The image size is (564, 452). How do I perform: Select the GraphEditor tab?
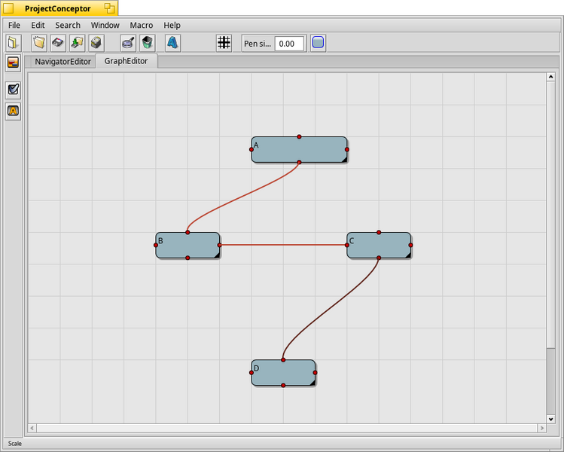coord(126,61)
